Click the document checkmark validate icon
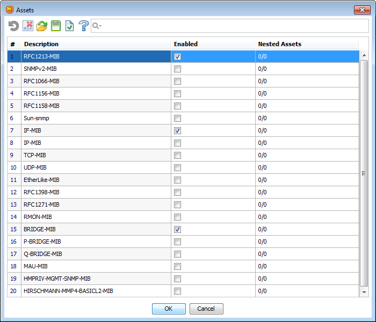This screenshot has height=322, width=376. pos(69,26)
